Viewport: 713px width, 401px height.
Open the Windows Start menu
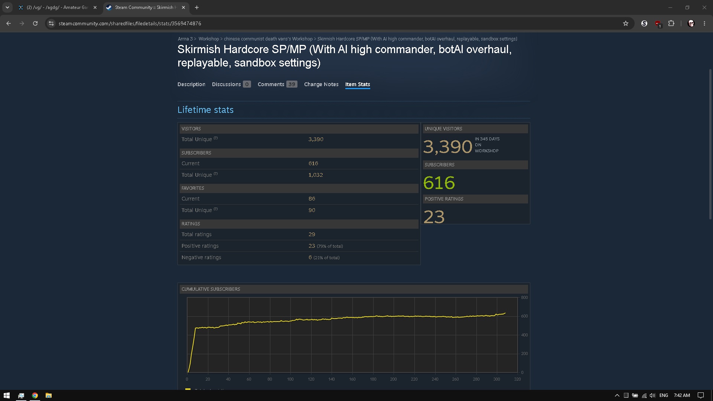pyautogui.click(x=7, y=395)
